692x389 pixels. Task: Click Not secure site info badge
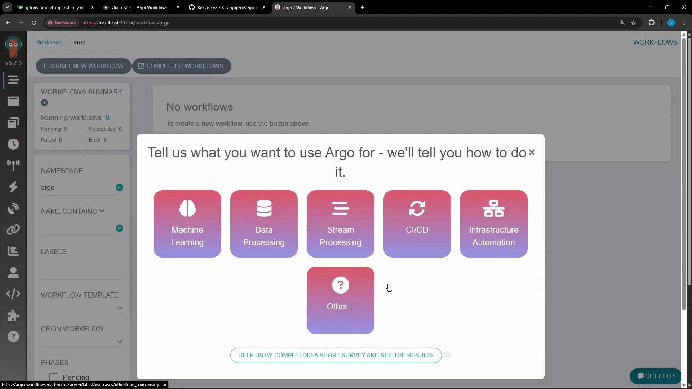pyautogui.click(x=62, y=23)
